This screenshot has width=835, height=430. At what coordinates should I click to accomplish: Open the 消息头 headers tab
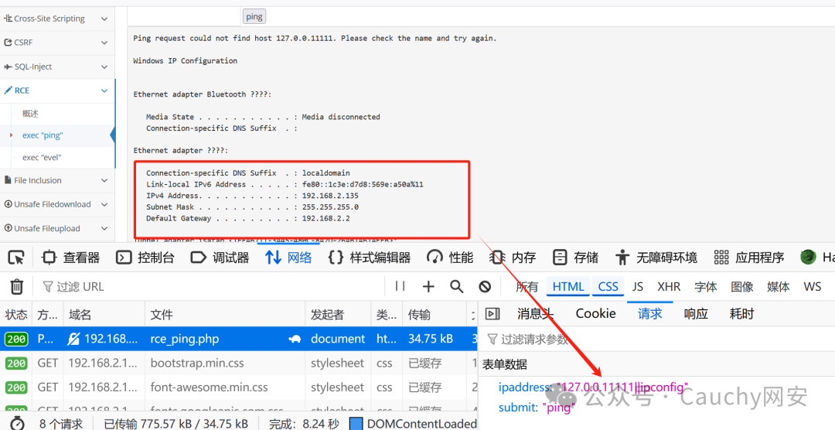[535, 314]
